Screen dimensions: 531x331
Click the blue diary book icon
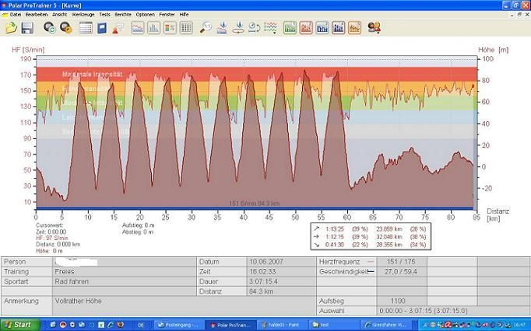[103, 28]
